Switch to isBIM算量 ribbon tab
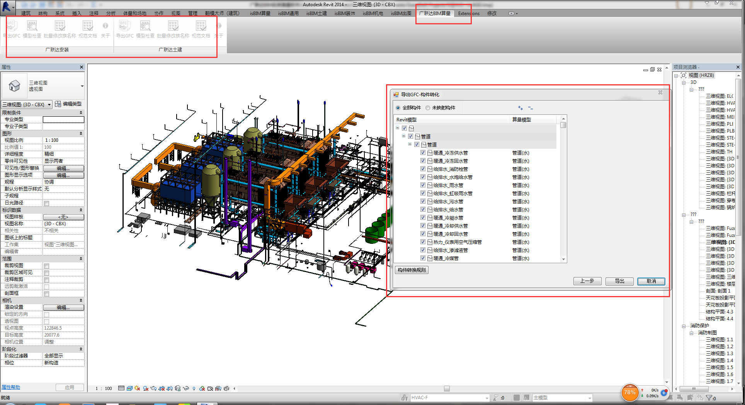The image size is (745, 405). [260, 13]
